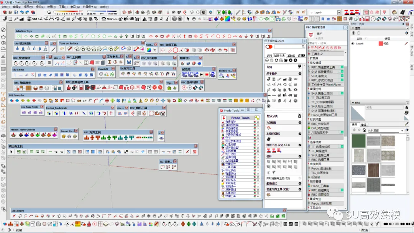Open the Layer0 dropdown in top toolbar
This screenshot has width=414, height=233.
[x=339, y=12]
